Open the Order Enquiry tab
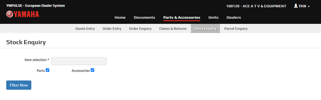 140,28
